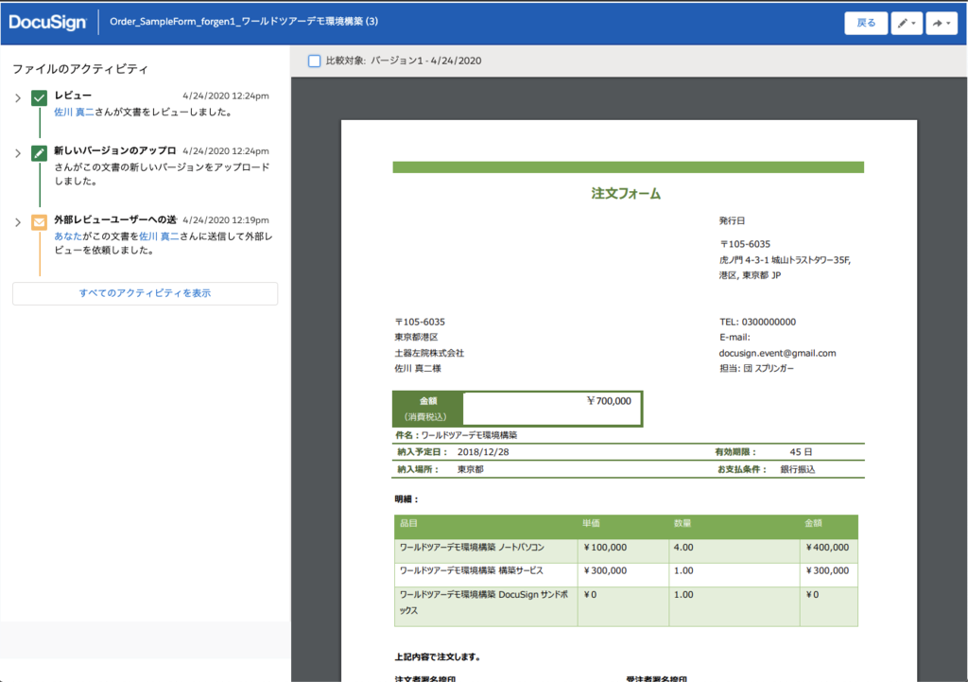
Task: Expand the 外部レビューユーザーへの送信 activity entry
Action: pos(18,222)
